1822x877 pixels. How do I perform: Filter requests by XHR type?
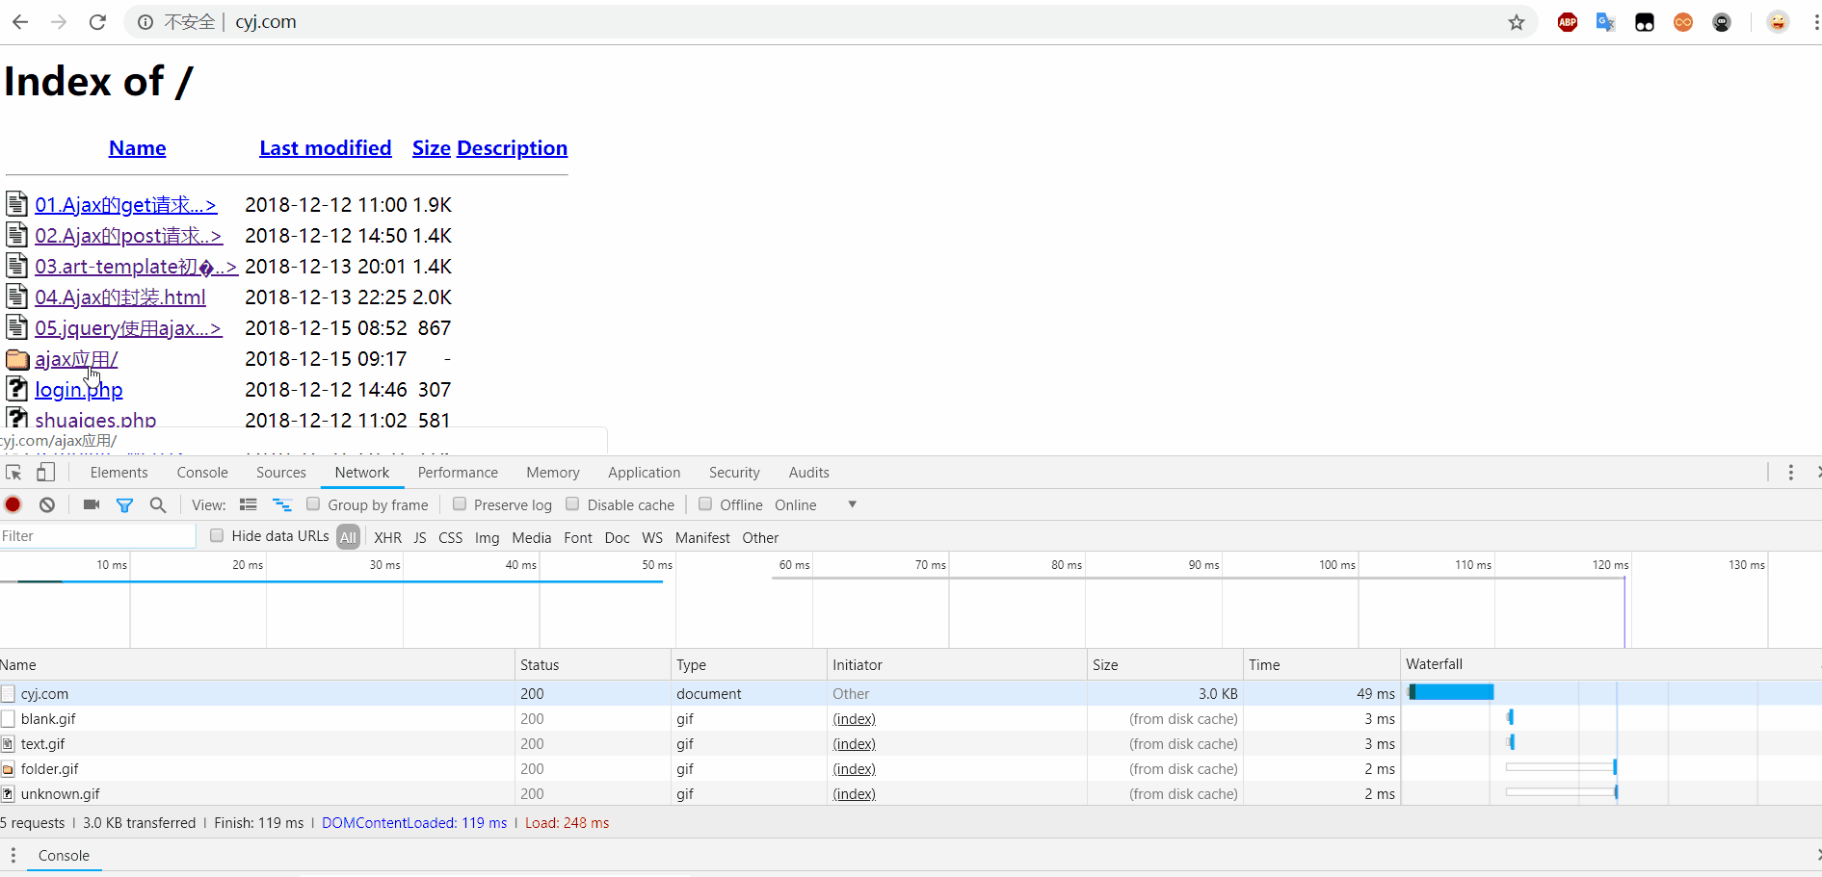click(387, 538)
